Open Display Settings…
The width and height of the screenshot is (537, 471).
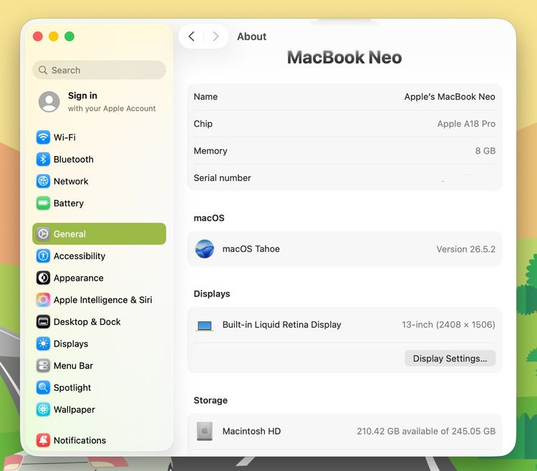pos(450,359)
